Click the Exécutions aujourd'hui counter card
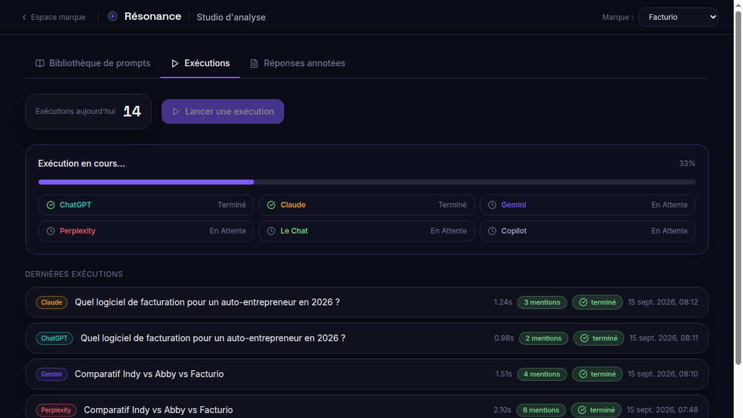Viewport: 743px width, 418px height. pyautogui.click(x=89, y=111)
